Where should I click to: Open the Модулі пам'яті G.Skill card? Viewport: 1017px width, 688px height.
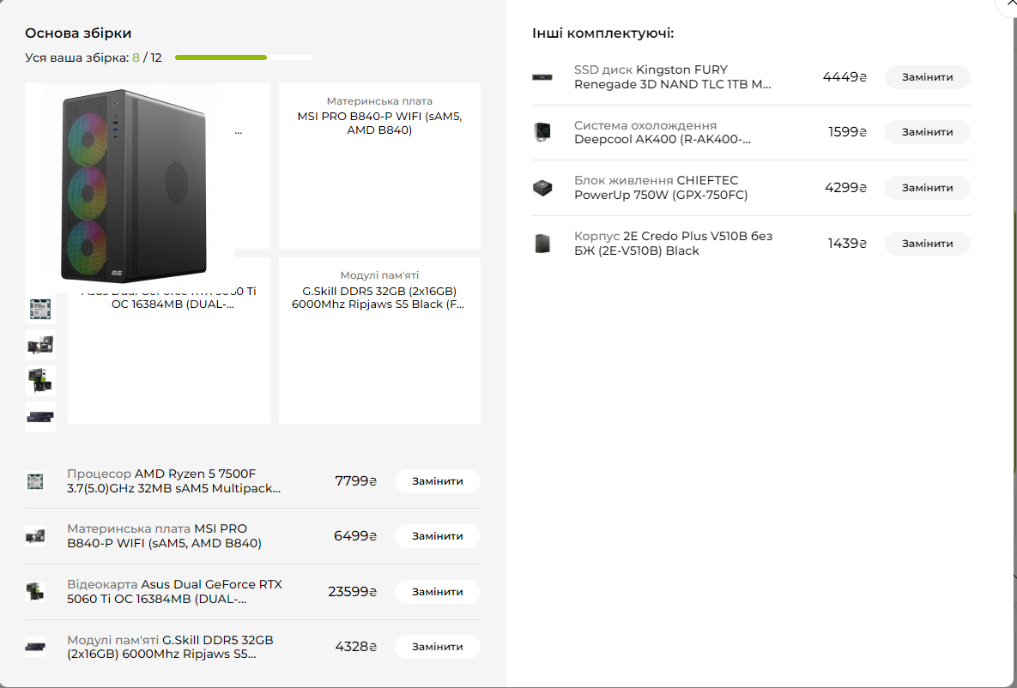tap(379, 341)
